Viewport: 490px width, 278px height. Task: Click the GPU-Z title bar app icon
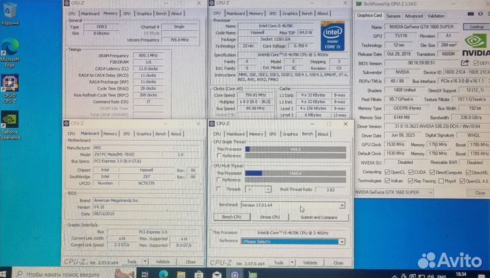[359, 4]
